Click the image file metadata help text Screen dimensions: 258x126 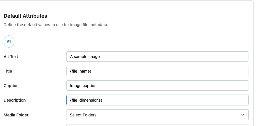click(56, 25)
